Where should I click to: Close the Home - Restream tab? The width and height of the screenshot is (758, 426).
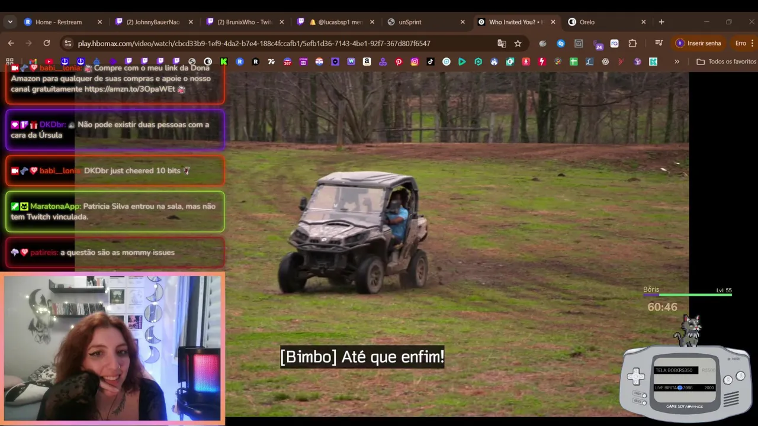pyautogui.click(x=99, y=22)
